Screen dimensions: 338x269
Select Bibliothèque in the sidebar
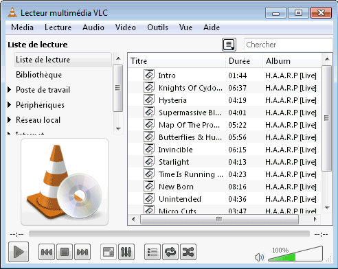38,75
